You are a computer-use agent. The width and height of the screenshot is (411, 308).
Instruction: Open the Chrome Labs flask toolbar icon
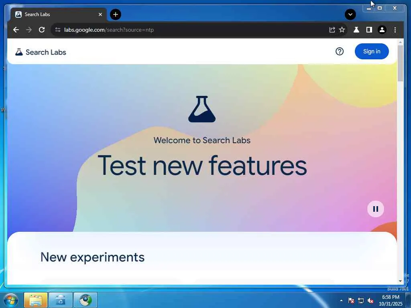356,30
